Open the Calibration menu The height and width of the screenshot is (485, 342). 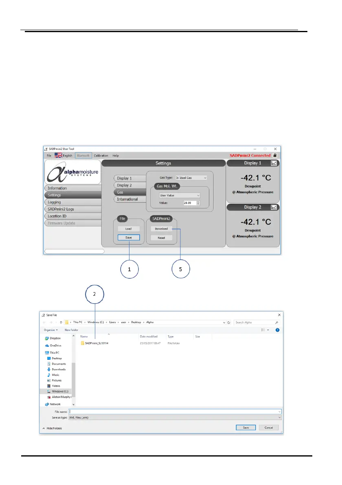tap(101, 155)
